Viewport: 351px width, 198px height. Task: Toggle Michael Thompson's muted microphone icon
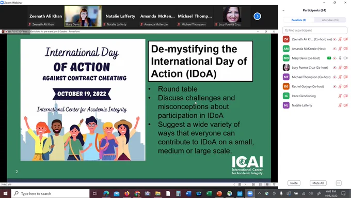click(x=340, y=77)
